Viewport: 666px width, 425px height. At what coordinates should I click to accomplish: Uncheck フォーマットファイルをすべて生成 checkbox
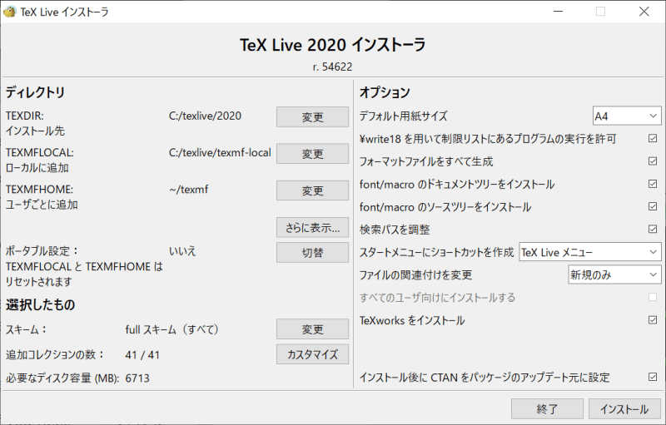click(x=653, y=161)
